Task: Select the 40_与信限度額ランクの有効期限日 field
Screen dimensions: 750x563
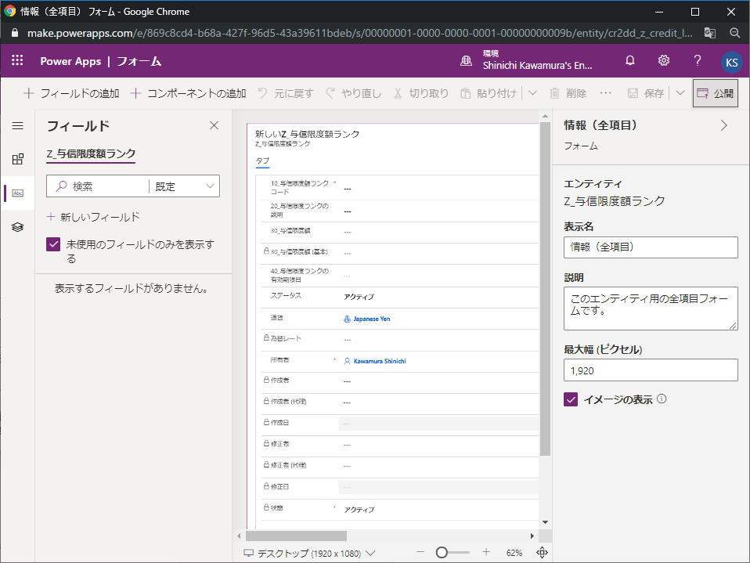Action: 400,275
